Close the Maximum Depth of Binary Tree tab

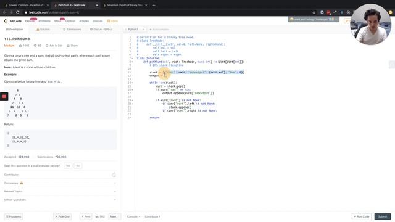point(146,5)
